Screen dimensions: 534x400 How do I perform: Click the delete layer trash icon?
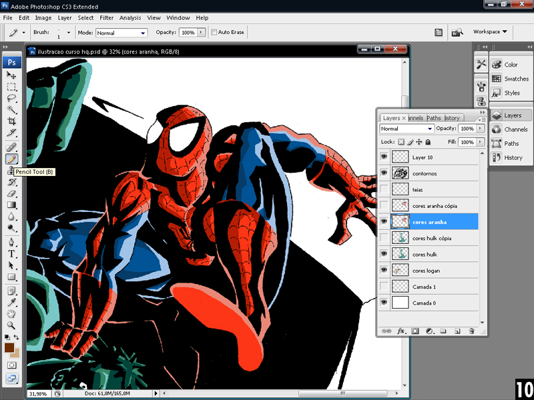pyautogui.click(x=471, y=331)
